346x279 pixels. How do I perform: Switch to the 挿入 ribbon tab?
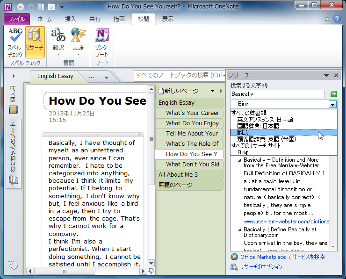click(71, 19)
